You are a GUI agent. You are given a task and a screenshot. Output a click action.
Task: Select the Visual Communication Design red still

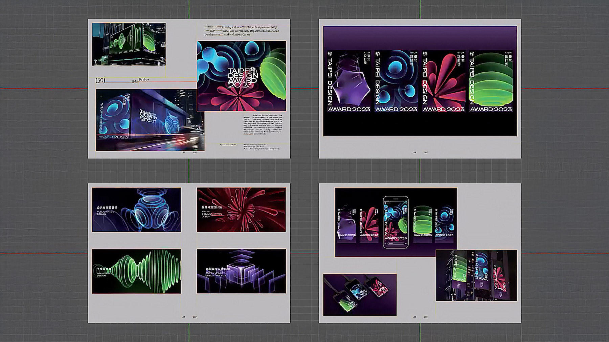pyautogui.click(x=241, y=210)
